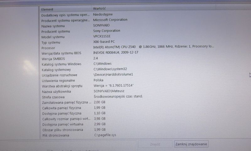This screenshot has height=151, width=251.
Task: Select the \Device\HarddiskVolume1 value
Action: (x=113, y=75)
